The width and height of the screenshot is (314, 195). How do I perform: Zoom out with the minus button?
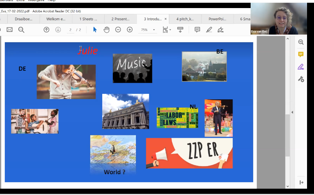118,30
